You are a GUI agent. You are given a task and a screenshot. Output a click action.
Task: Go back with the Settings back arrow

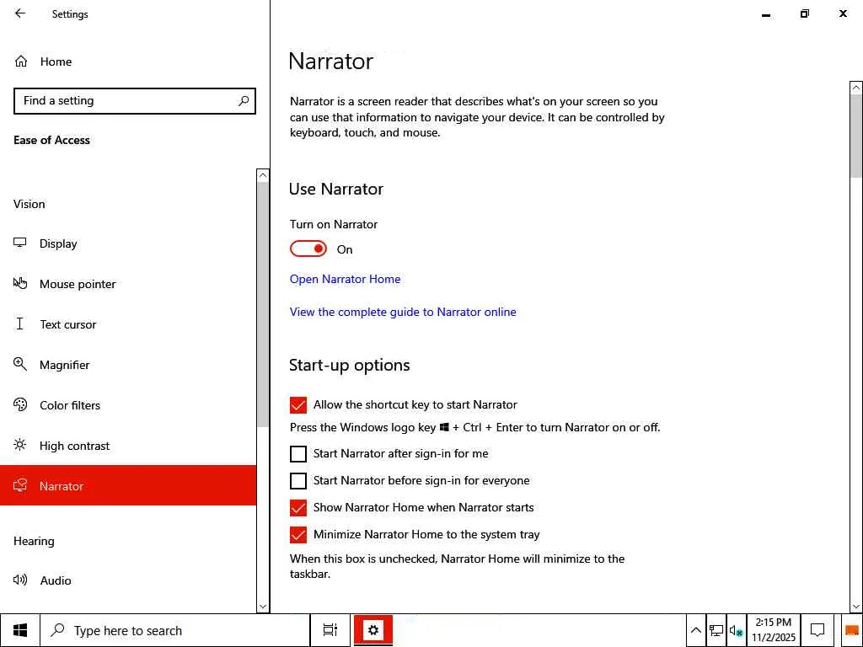20,13
